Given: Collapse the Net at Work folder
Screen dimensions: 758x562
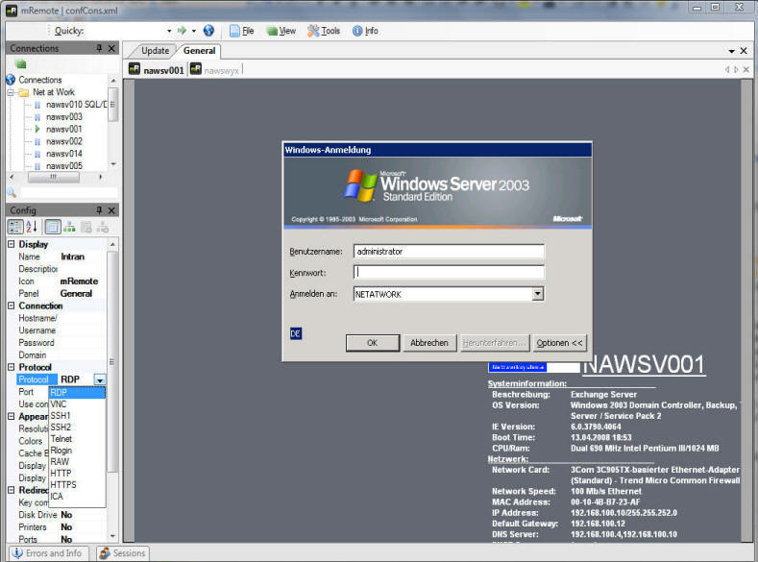Looking at the screenshot, I should point(11,92).
